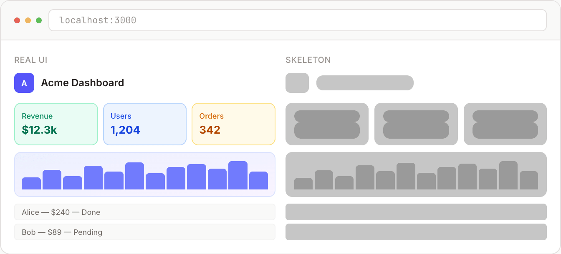Select the Users 1,204 card

(x=144, y=124)
